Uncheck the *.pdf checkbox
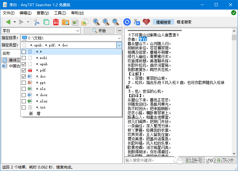238x171 pixels. coord(24,71)
